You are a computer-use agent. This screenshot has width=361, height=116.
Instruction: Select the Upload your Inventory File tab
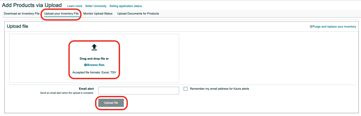(61, 14)
